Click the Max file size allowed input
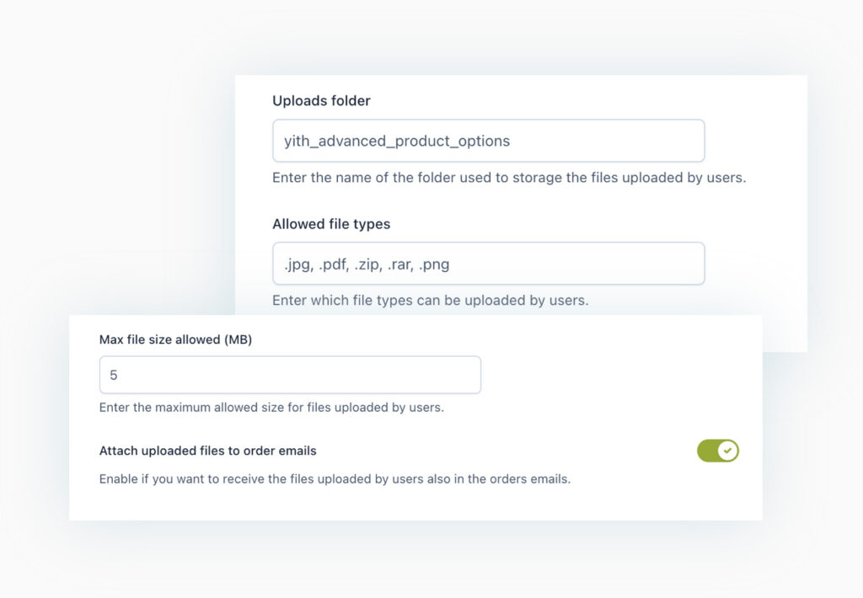The height and width of the screenshot is (598, 863). (290, 374)
